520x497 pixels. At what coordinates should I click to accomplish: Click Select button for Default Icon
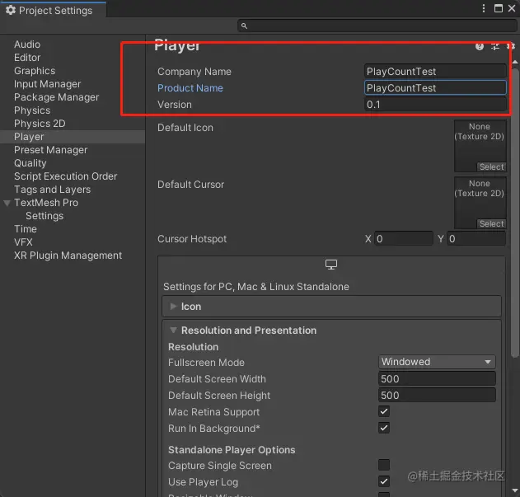(491, 166)
